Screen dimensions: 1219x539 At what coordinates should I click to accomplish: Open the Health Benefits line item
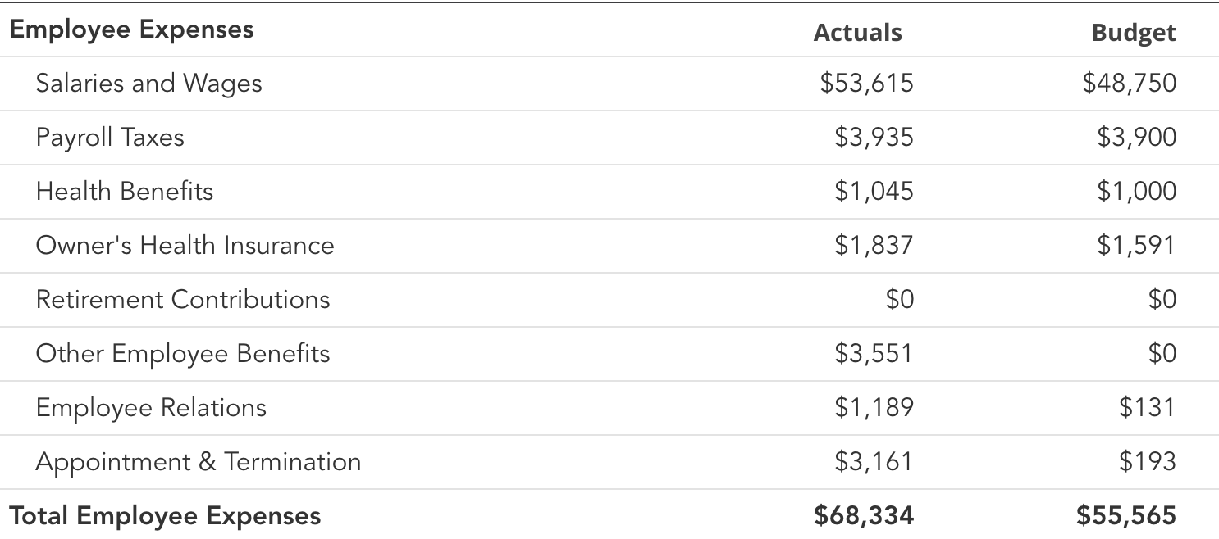click(x=125, y=192)
